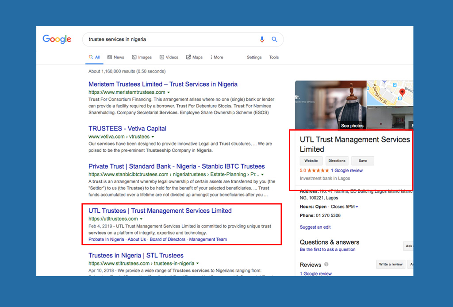Click 'Be the first to ask a question'

[x=328, y=249]
